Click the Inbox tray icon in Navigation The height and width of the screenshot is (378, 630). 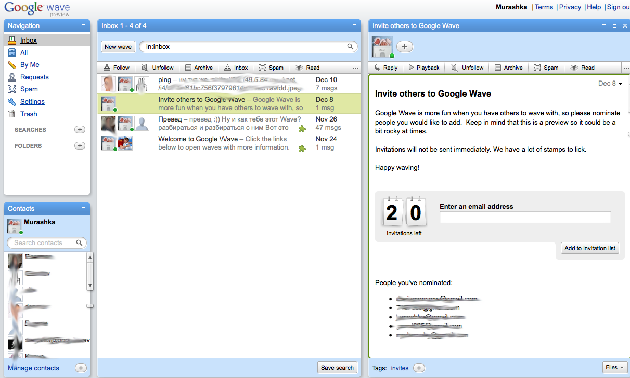12,40
